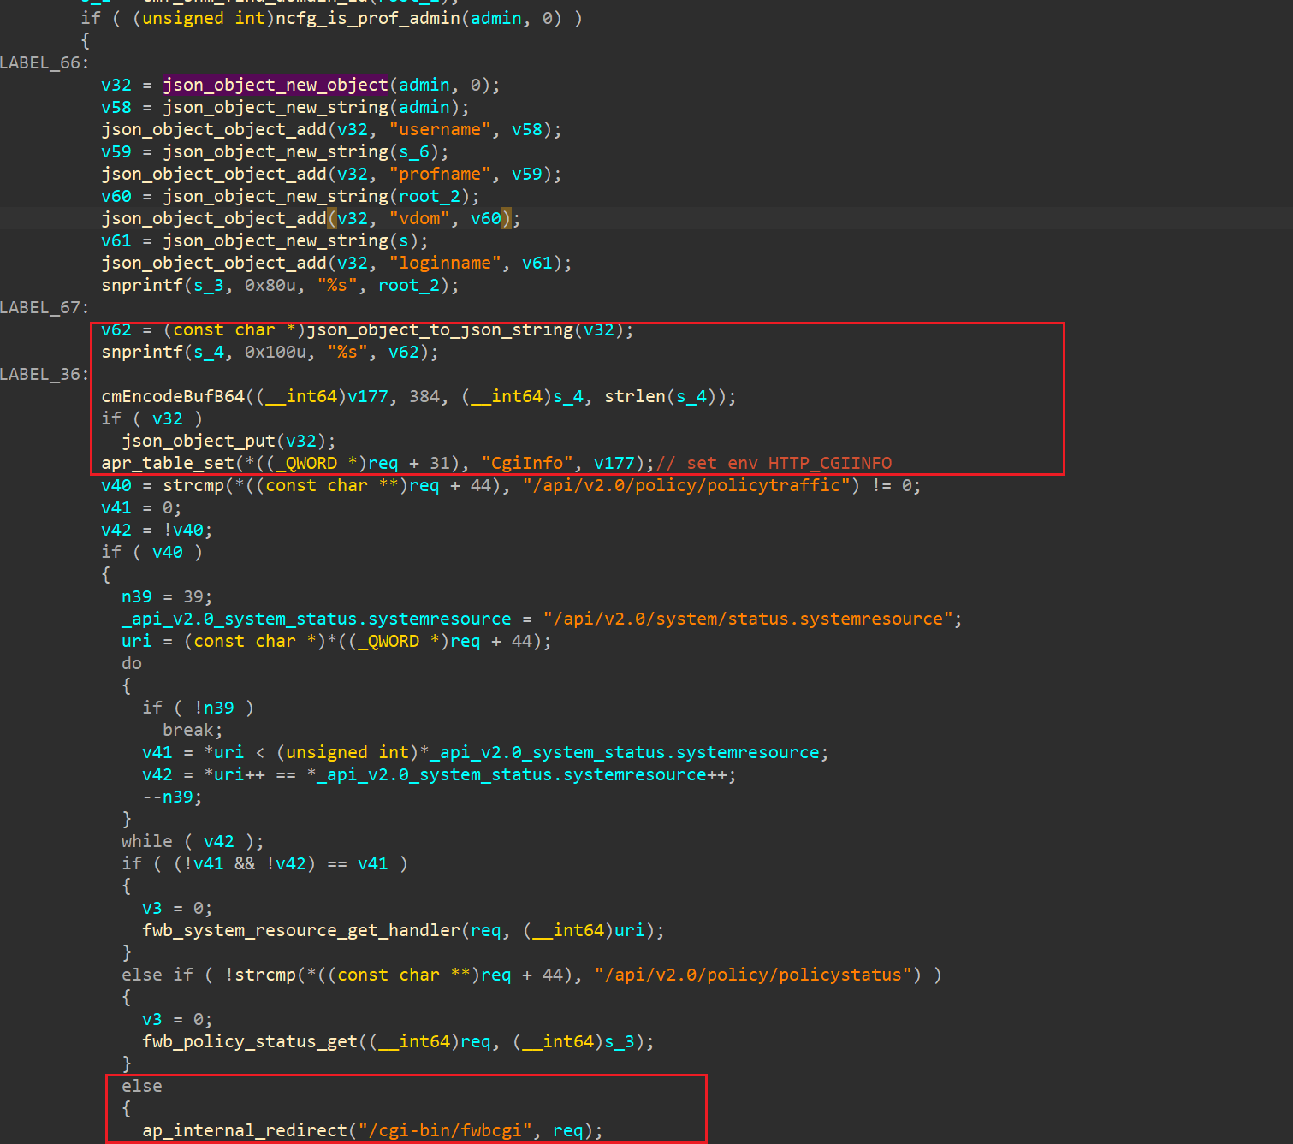Click the cmEncodeBufB64 function name

click(x=173, y=396)
